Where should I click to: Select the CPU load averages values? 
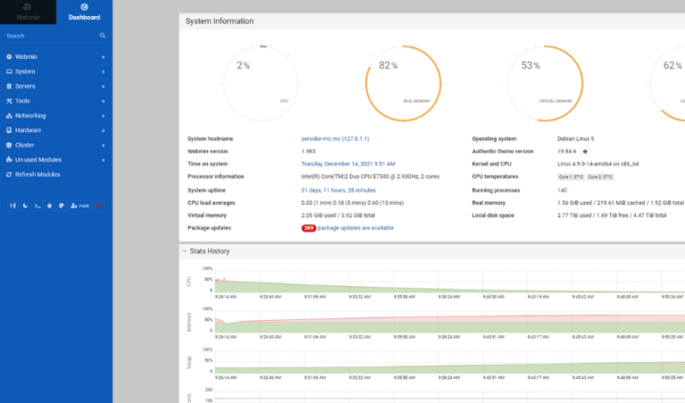pos(352,203)
